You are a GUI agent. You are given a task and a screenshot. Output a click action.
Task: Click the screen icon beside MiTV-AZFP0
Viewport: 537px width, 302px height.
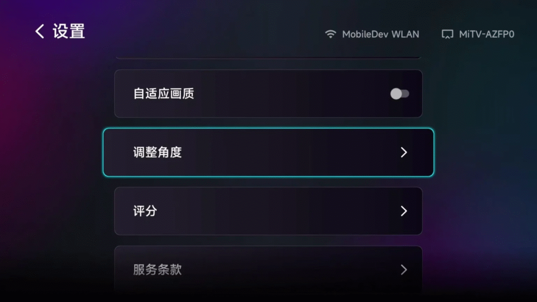coord(447,34)
